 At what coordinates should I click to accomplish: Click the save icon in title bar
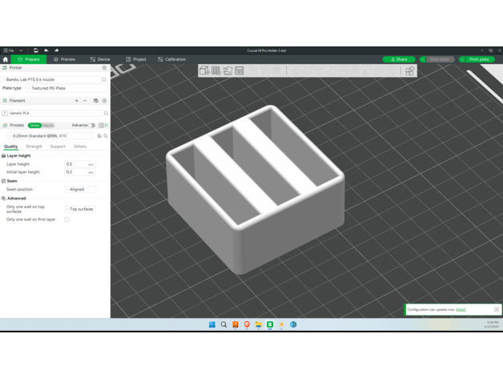pyautogui.click(x=35, y=50)
